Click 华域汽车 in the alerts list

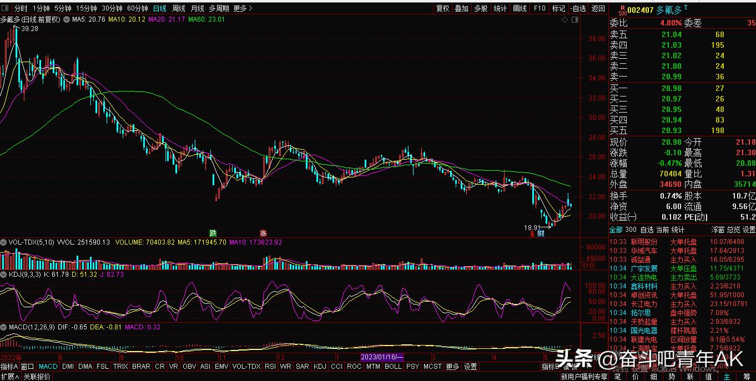tap(644, 251)
